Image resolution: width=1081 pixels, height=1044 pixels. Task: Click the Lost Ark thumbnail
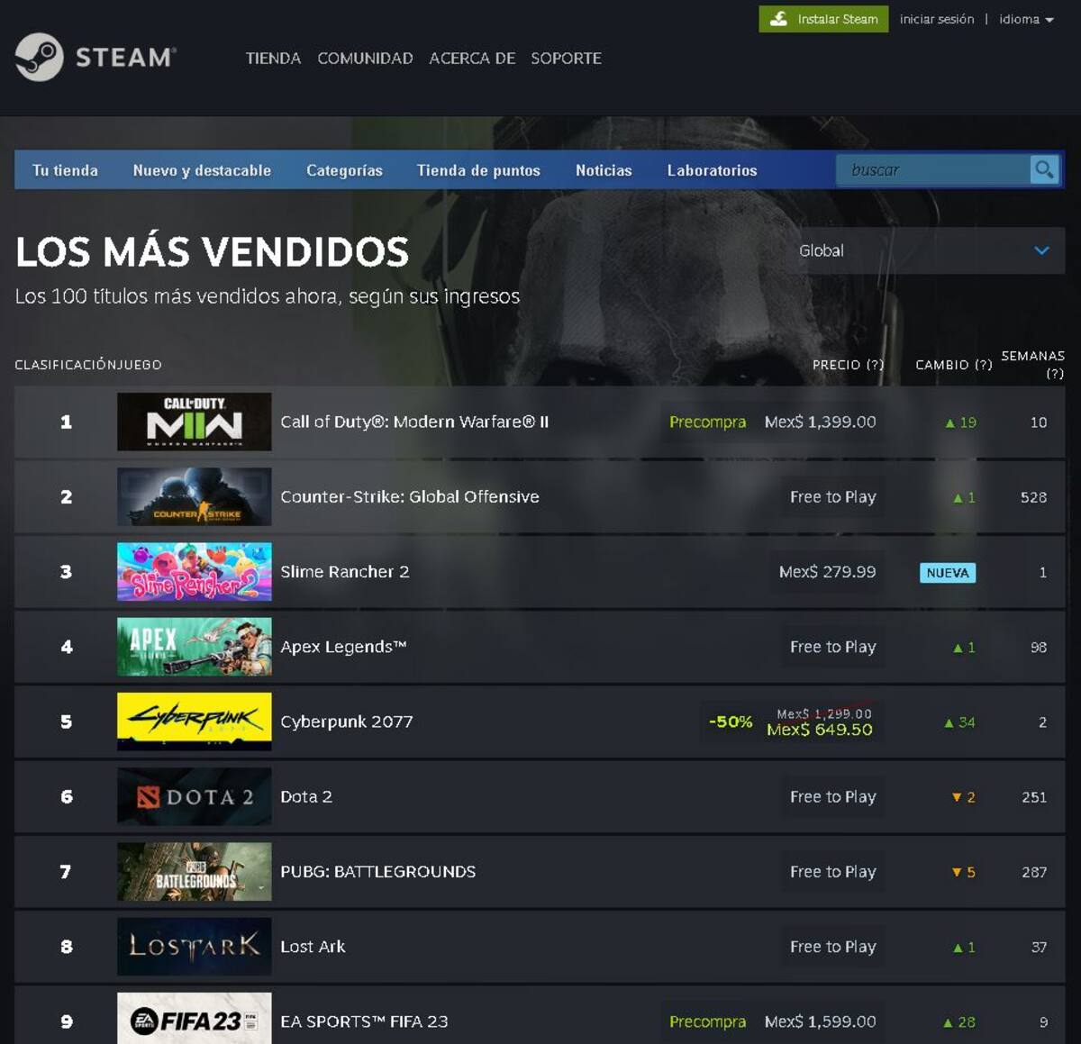point(194,946)
